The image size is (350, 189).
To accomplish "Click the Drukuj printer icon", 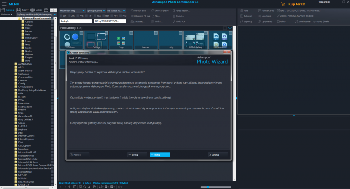I will 174,16.
